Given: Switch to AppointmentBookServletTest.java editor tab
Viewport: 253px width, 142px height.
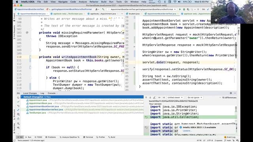Looking at the screenshot, I should [162, 14].
